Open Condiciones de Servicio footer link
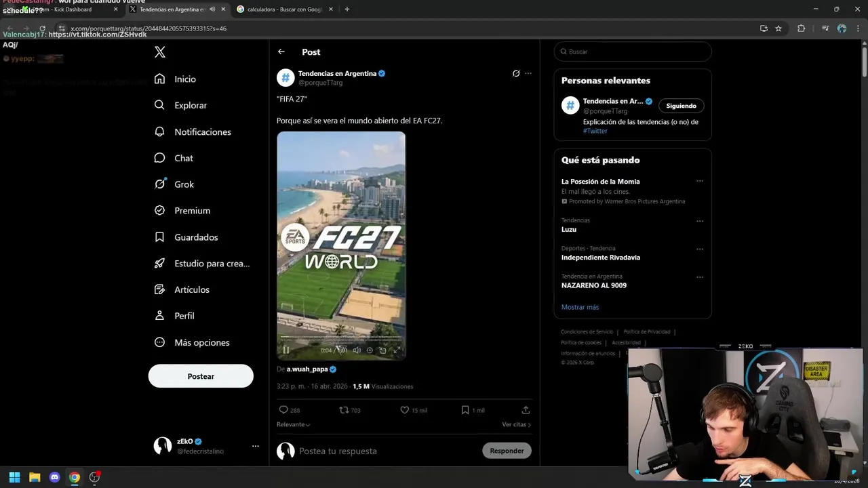 point(587,332)
